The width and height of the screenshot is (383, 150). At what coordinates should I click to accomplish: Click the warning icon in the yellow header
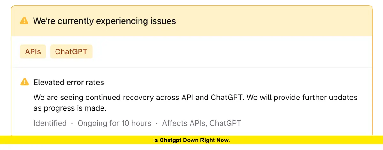coord(24,21)
